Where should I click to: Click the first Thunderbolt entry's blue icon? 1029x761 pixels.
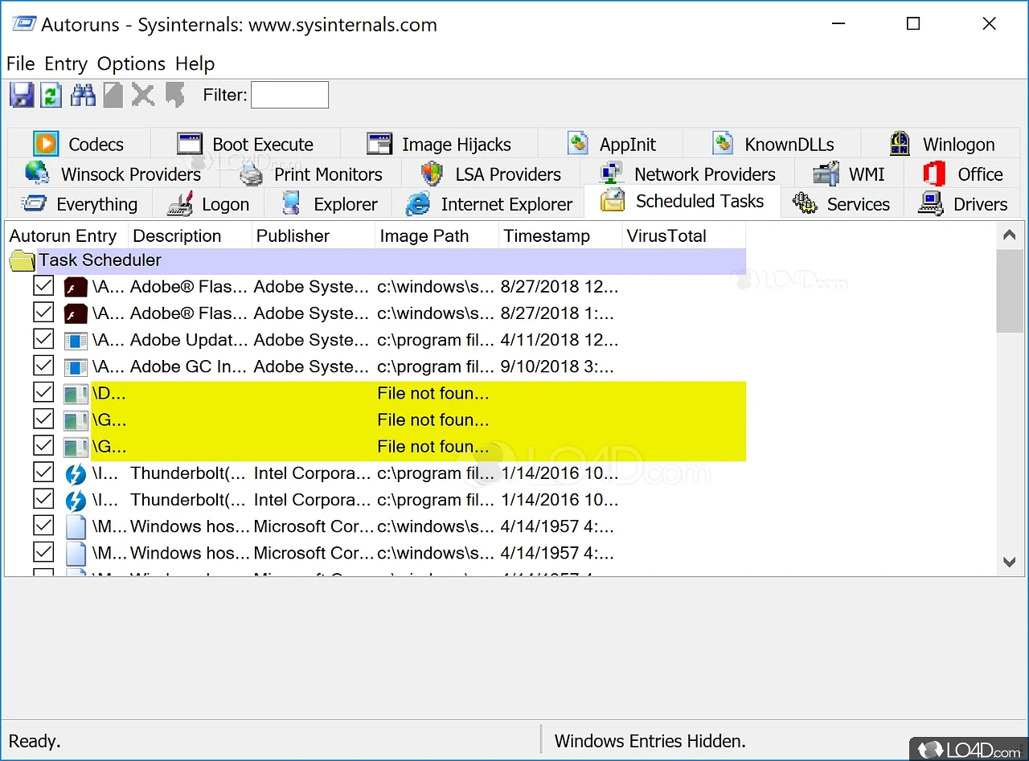point(76,473)
